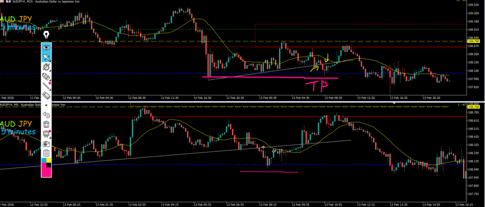Click the 108.768 price label on the upper chart
Viewport: 485px width, 207px height.
pos(474,42)
